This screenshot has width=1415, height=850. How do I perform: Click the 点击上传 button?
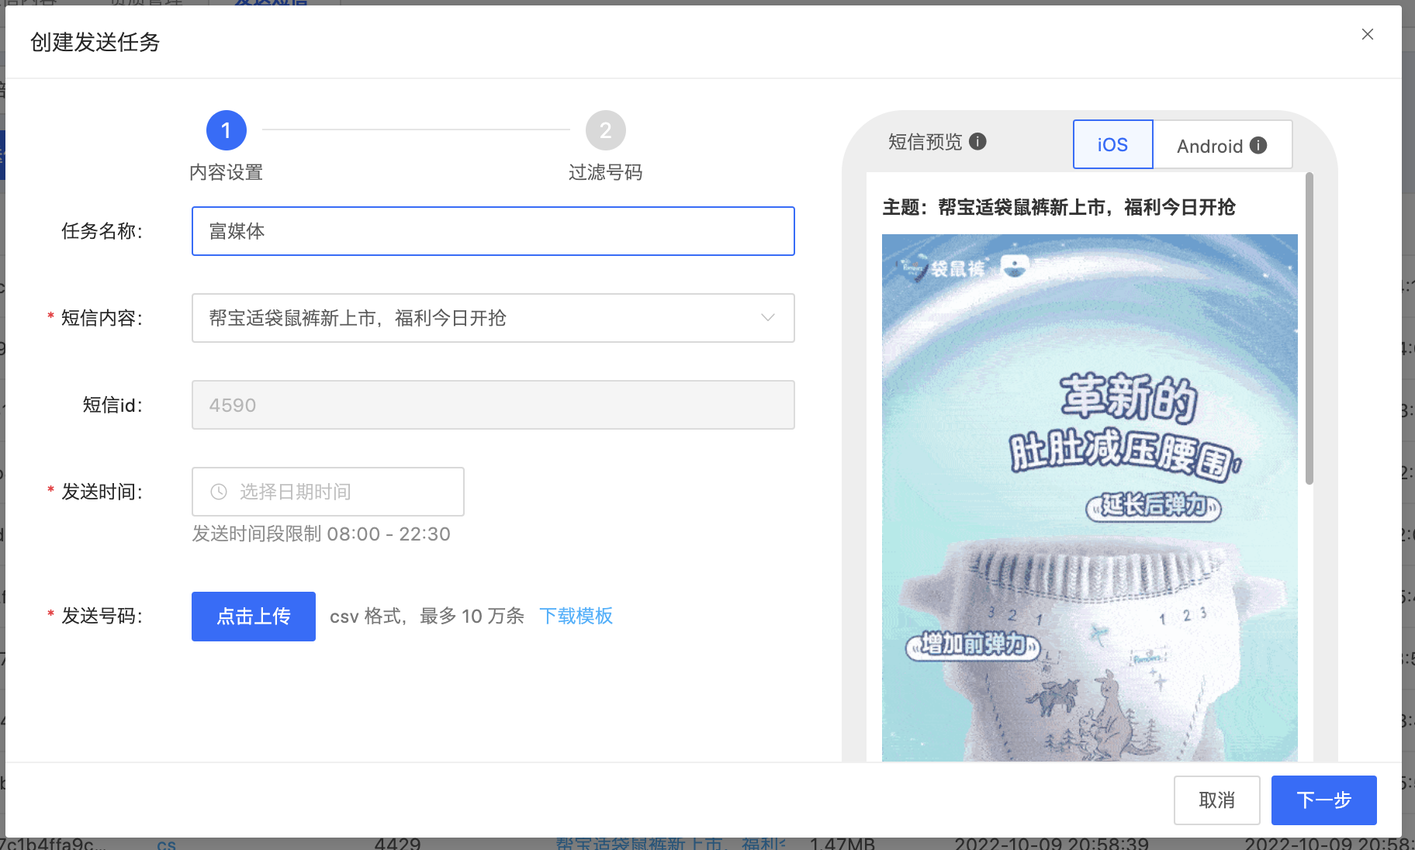click(254, 617)
